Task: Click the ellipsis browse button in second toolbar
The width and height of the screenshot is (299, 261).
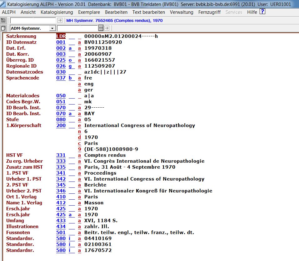Action: (x=101, y=28)
